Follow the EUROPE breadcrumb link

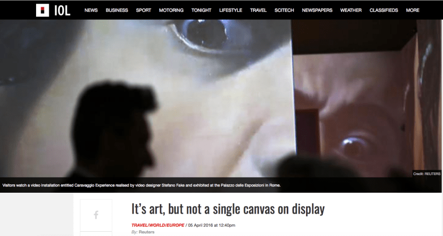tap(176, 225)
